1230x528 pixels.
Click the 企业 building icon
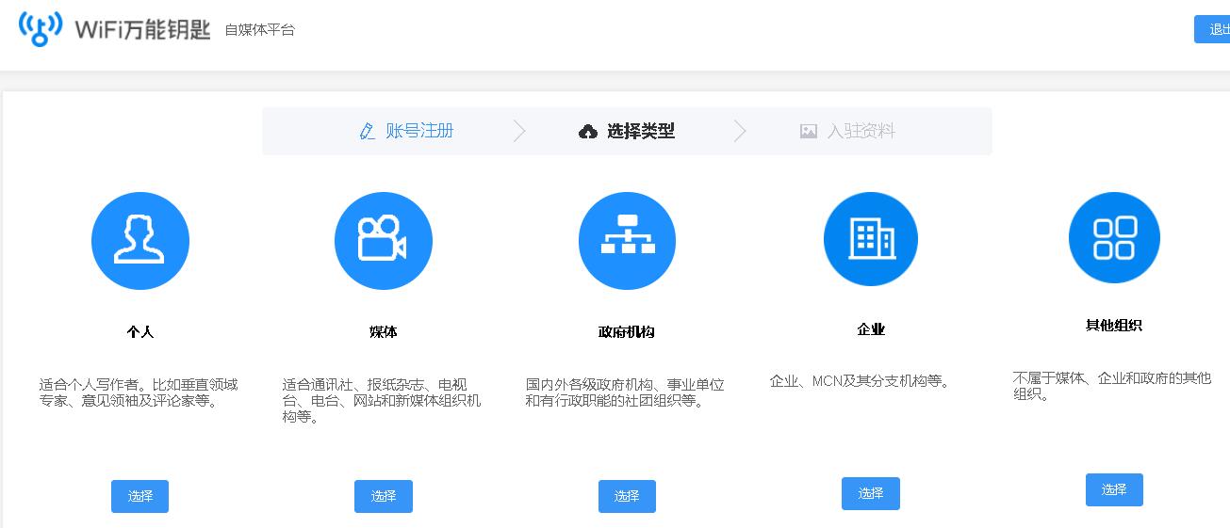coord(870,239)
